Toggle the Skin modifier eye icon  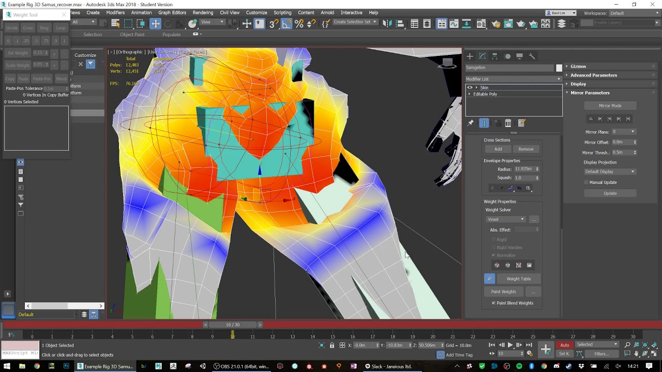coord(470,87)
